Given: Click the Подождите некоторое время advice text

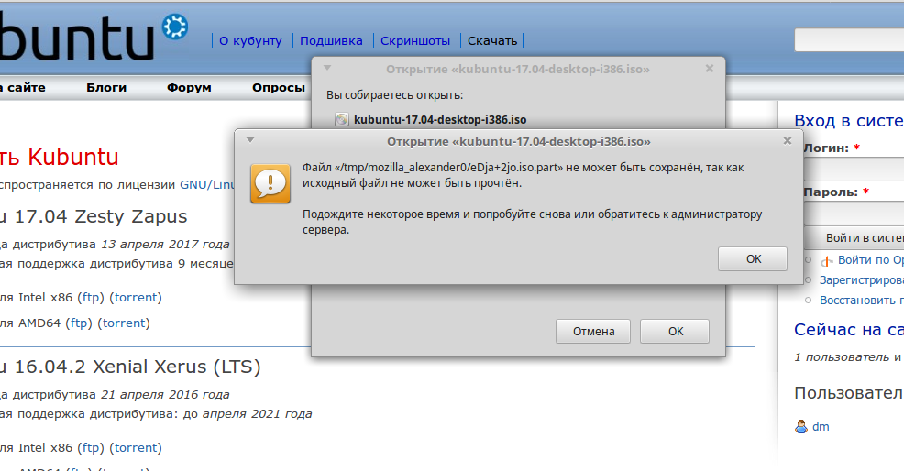Looking at the screenshot, I should 532,222.
